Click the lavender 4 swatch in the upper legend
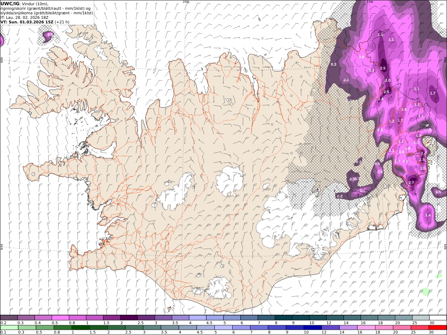 coord(198,318)
